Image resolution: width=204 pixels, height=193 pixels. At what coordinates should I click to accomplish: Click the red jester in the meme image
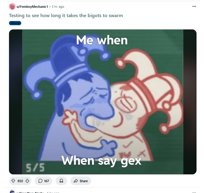[x=143, y=104]
